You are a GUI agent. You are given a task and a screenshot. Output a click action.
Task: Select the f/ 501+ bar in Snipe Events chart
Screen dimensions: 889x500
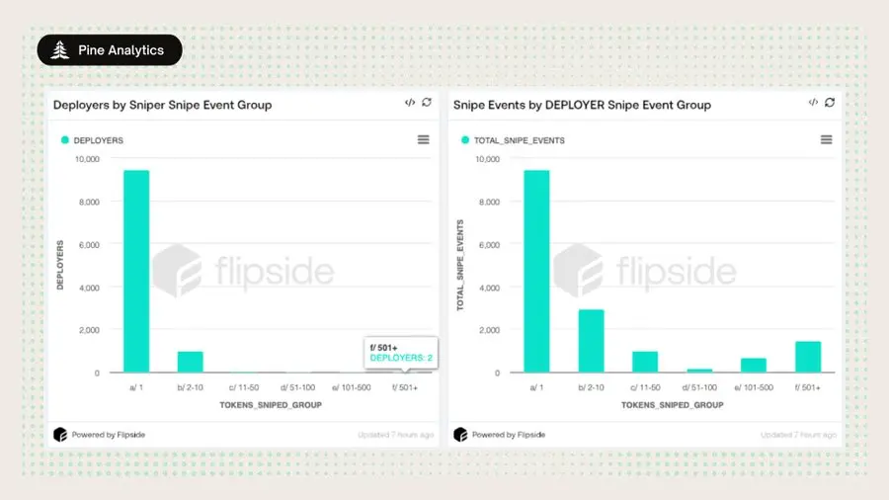pos(808,357)
